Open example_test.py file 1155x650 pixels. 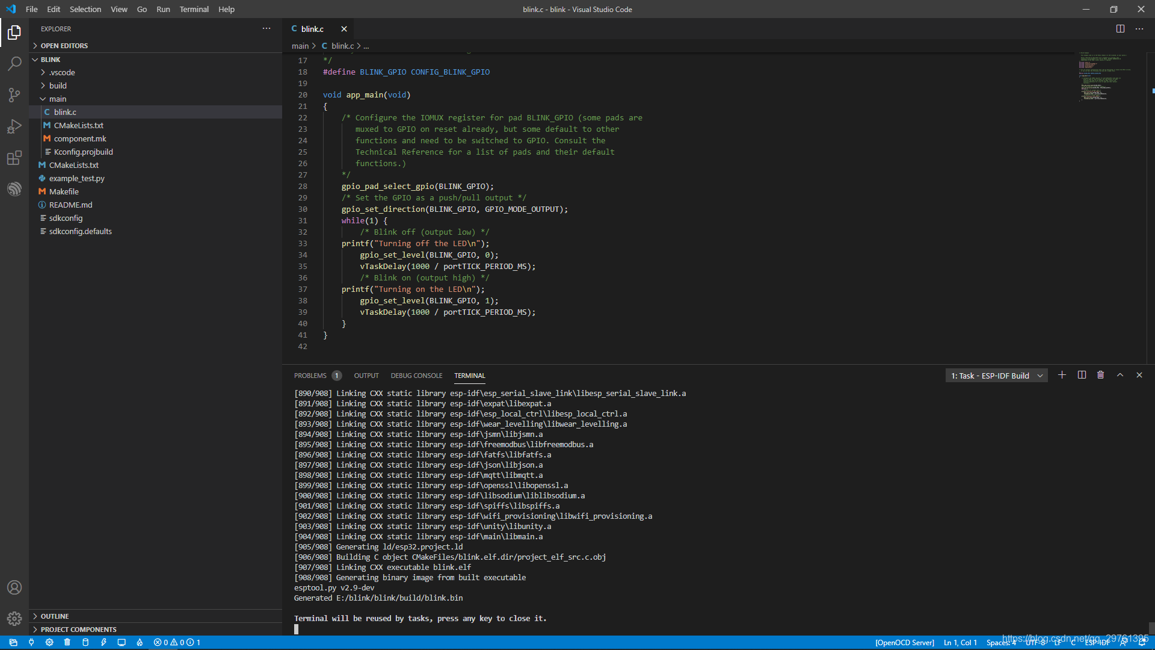155,178
